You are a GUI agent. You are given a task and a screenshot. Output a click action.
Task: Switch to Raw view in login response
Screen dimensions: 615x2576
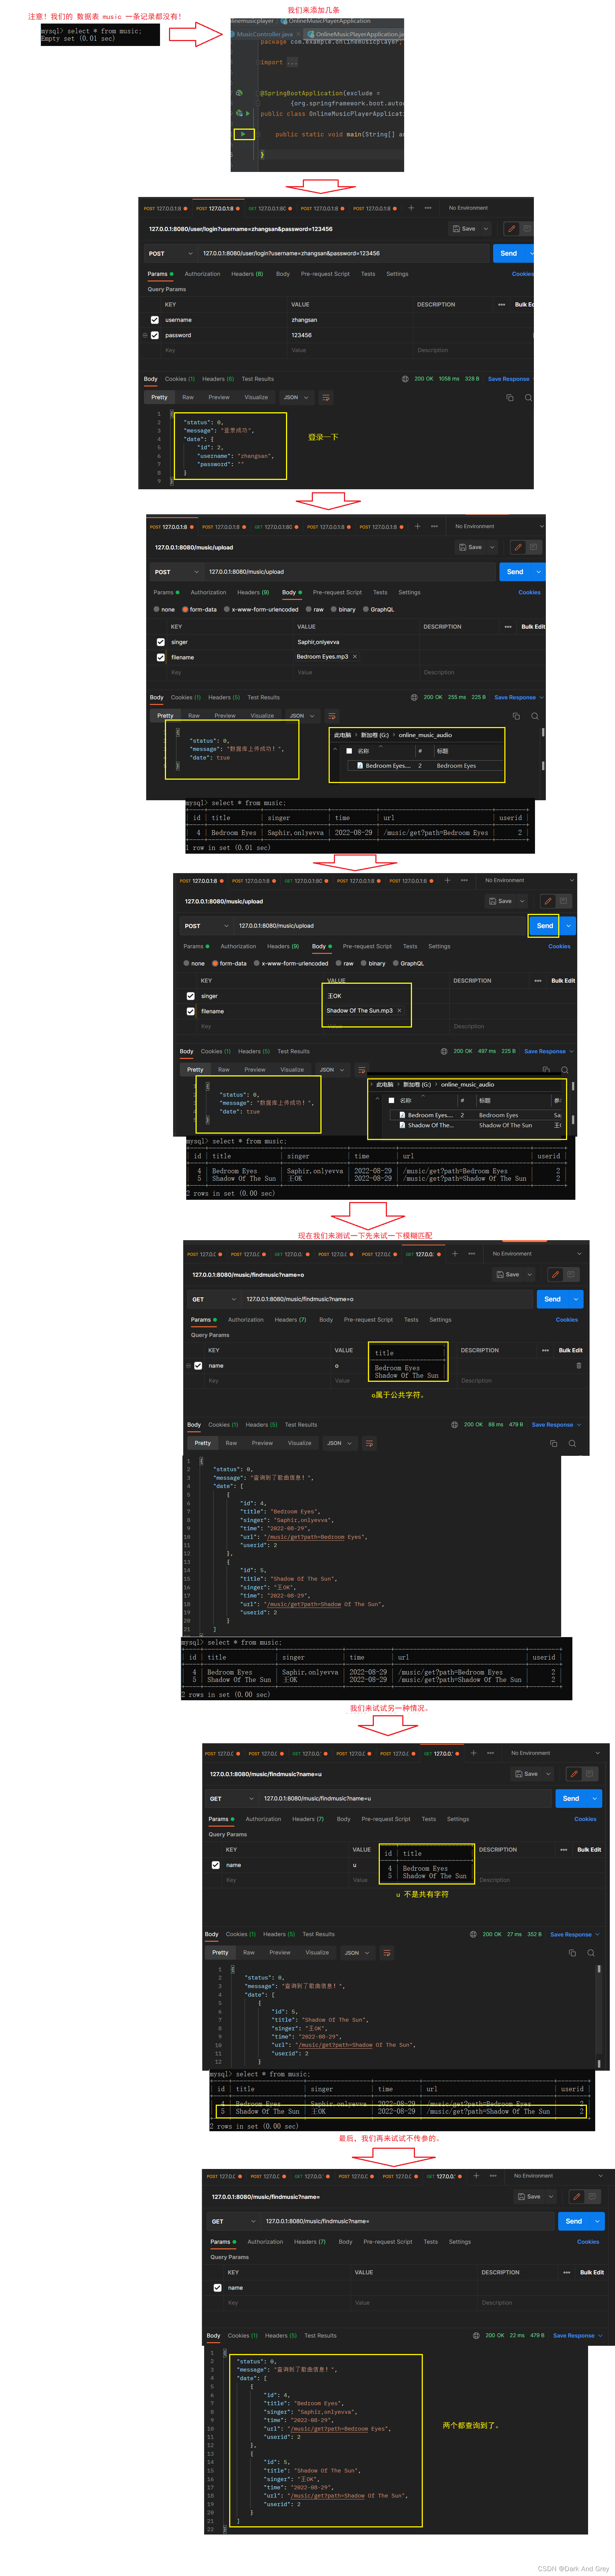pyautogui.click(x=188, y=397)
